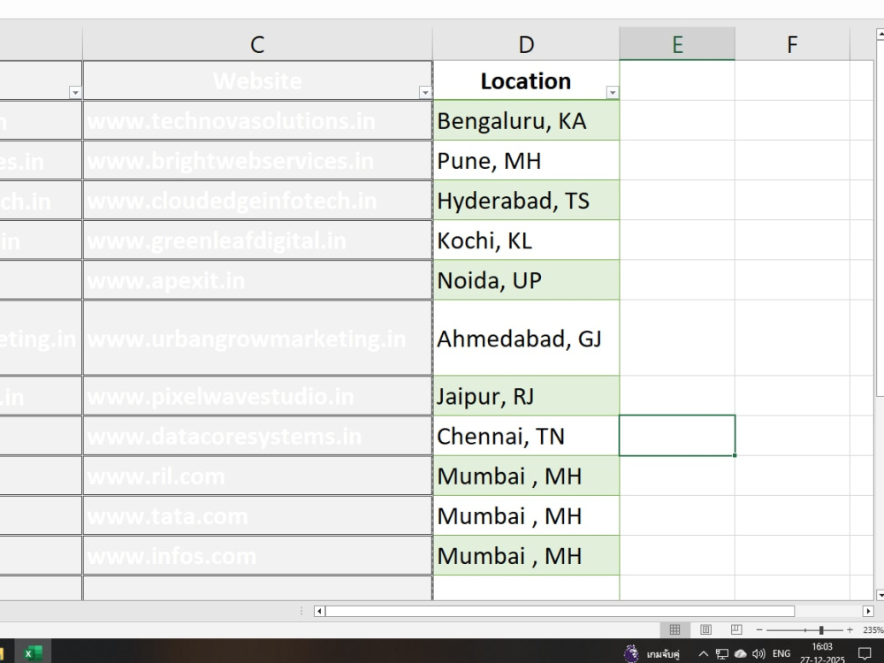Click the zoom in plus button

point(850,629)
